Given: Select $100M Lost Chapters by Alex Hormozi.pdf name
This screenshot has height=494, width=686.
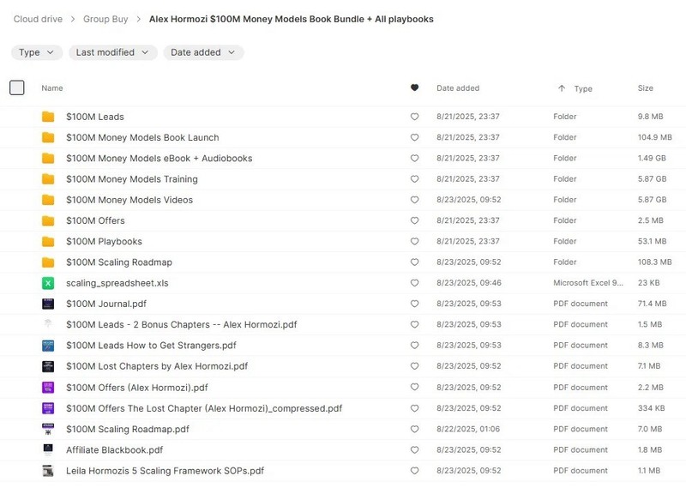Looking at the screenshot, I should (x=157, y=366).
